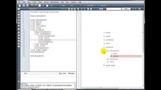Image resolution: width=161 pixels, height=90 pixels.
Task: Run View PDF arrow icon
Action: 98,5
